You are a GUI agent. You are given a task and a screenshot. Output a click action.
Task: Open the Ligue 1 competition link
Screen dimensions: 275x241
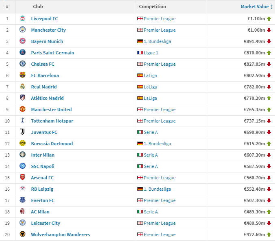coord(151,53)
